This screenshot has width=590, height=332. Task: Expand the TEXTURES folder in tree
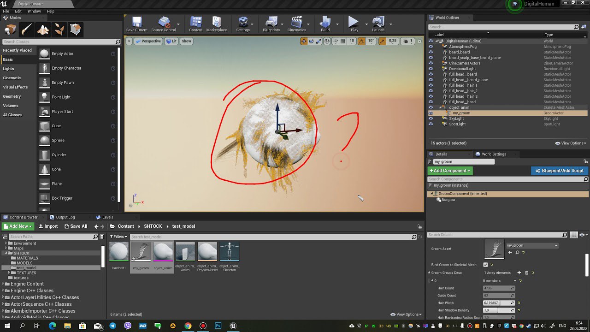click(x=9, y=273)
